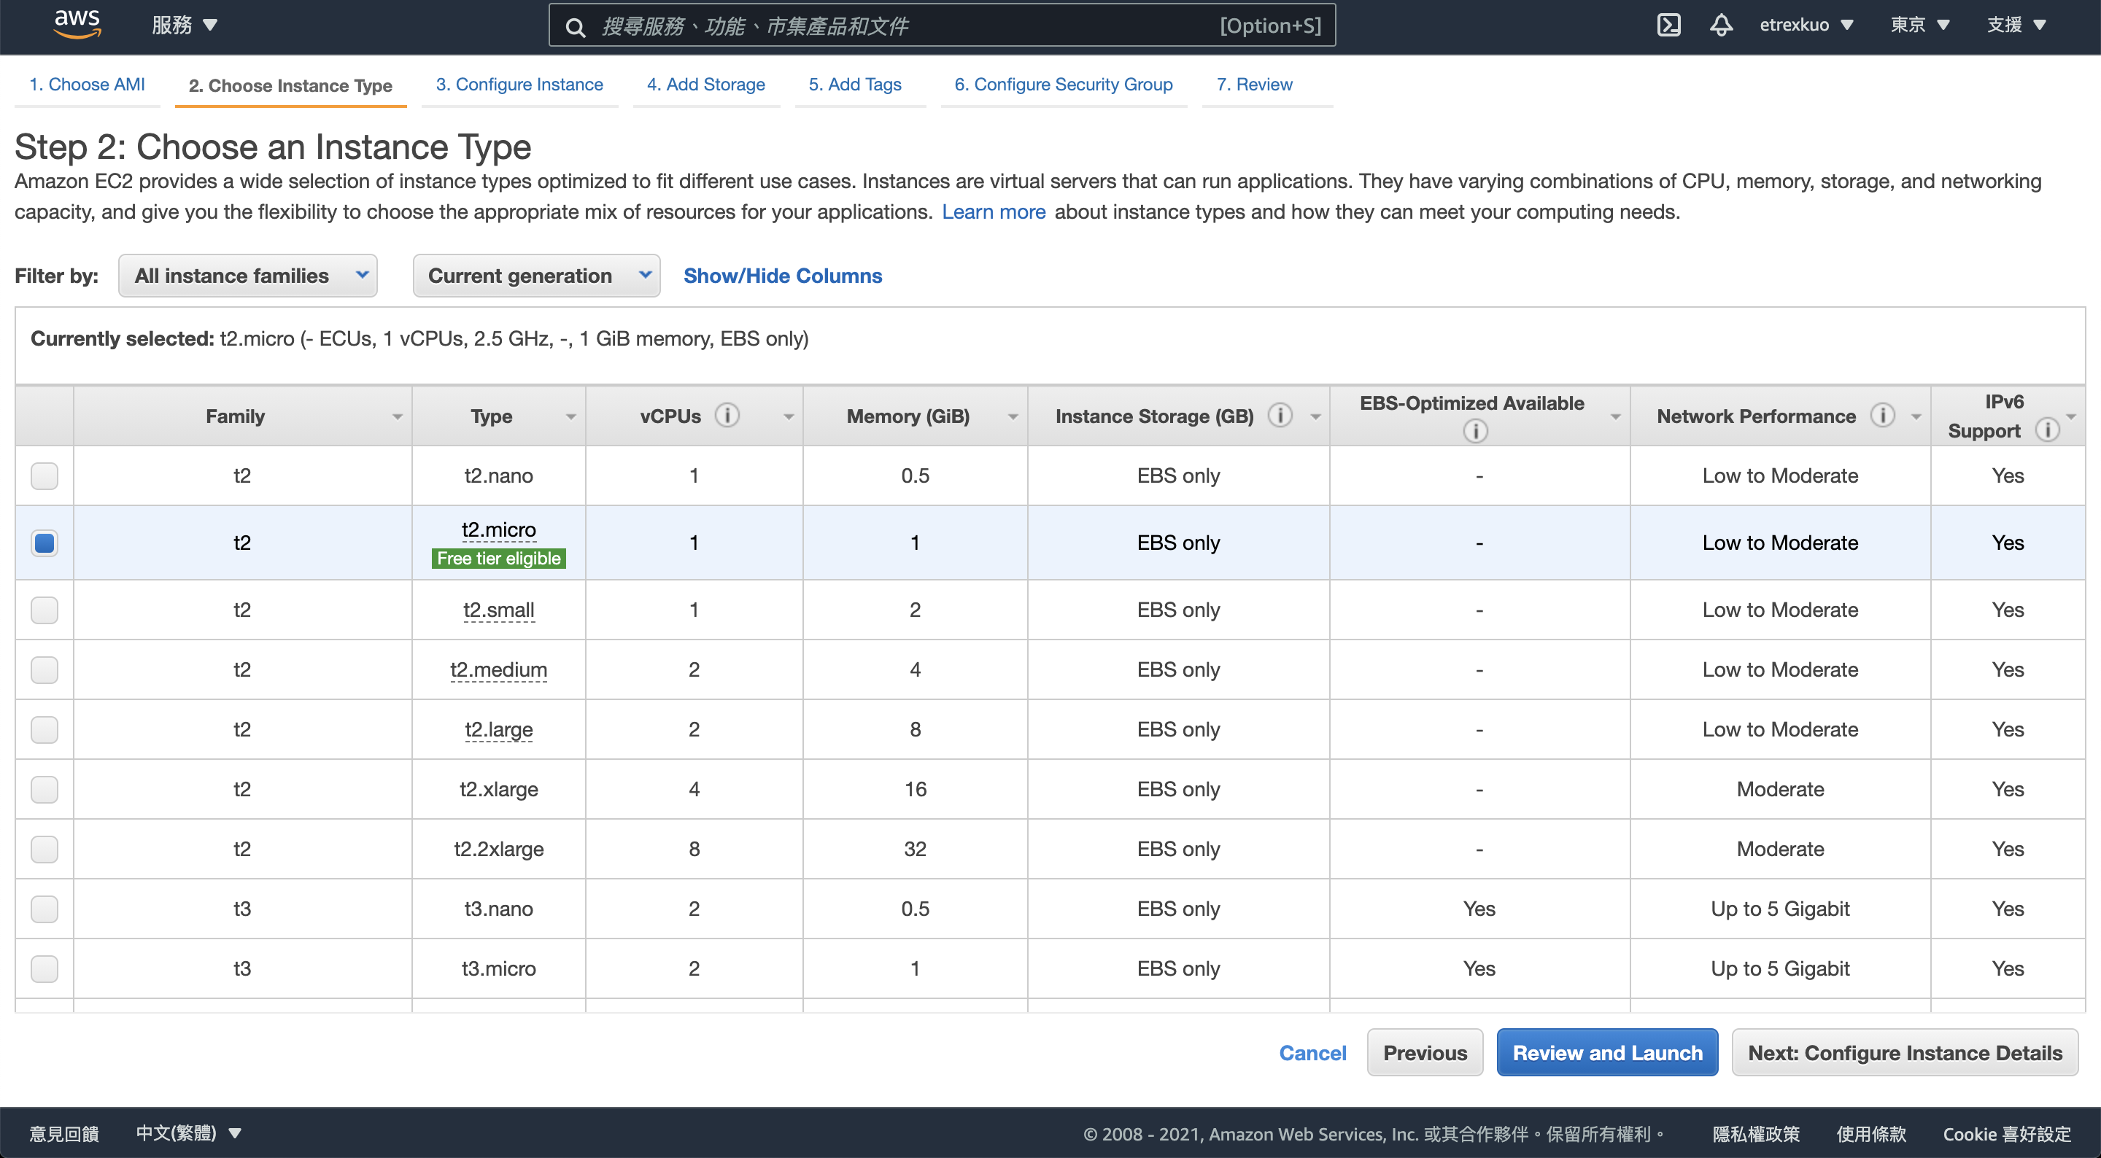The image size is (2101, 1158).
Task: Open the 中文(繁體) language selector
Action: coord(188,1132)
